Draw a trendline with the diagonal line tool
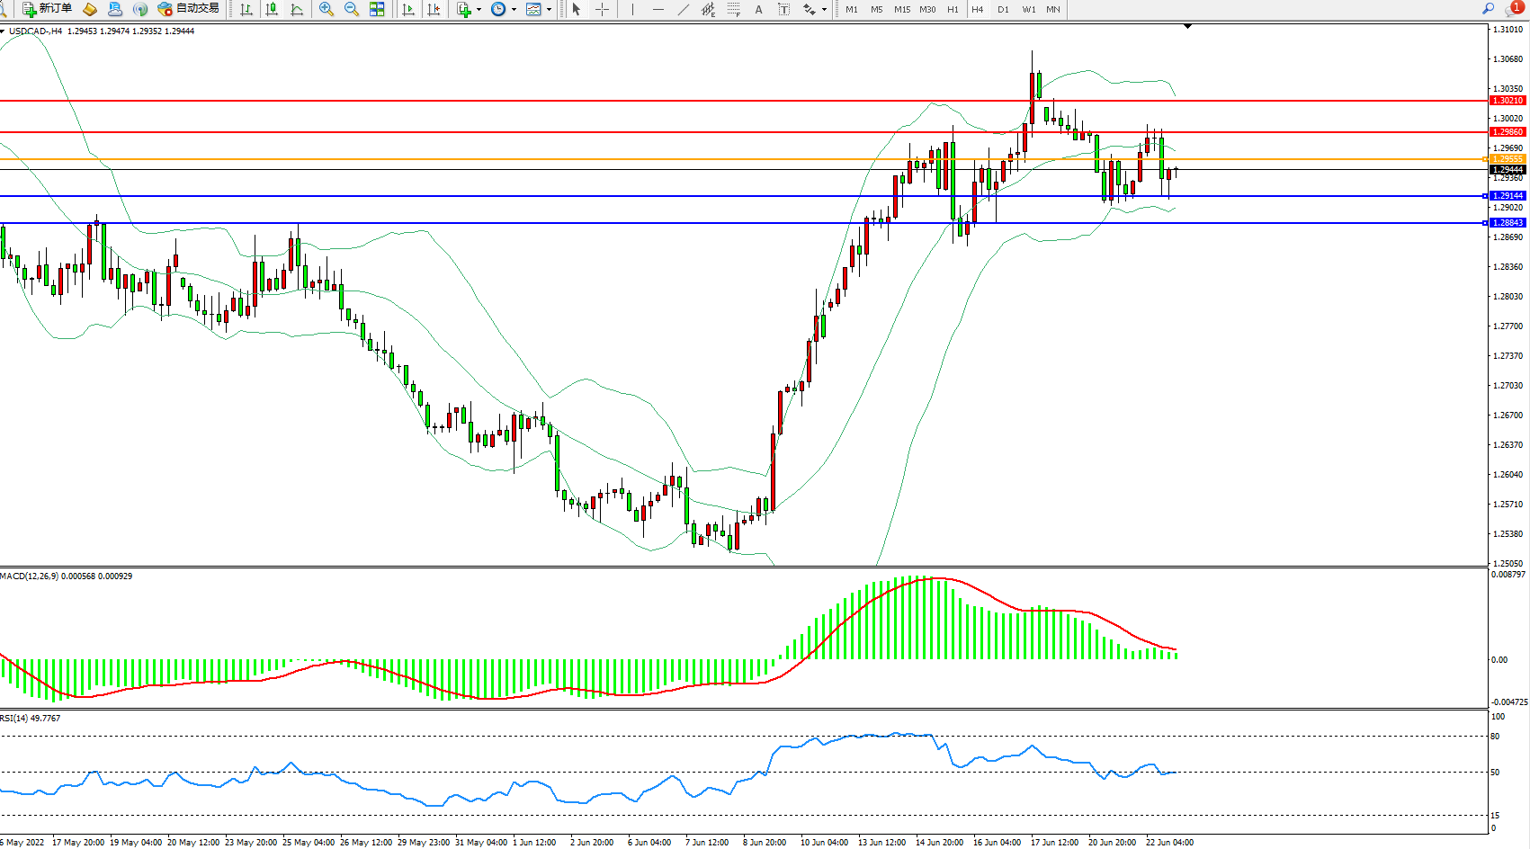1530x849 pixels. pos(684,9)
